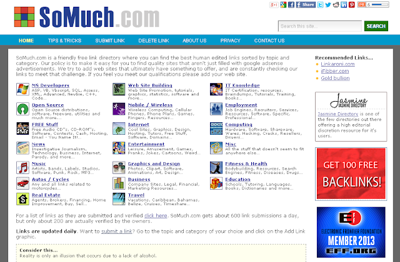Click the Google +1 icon

tap(274, 5)
